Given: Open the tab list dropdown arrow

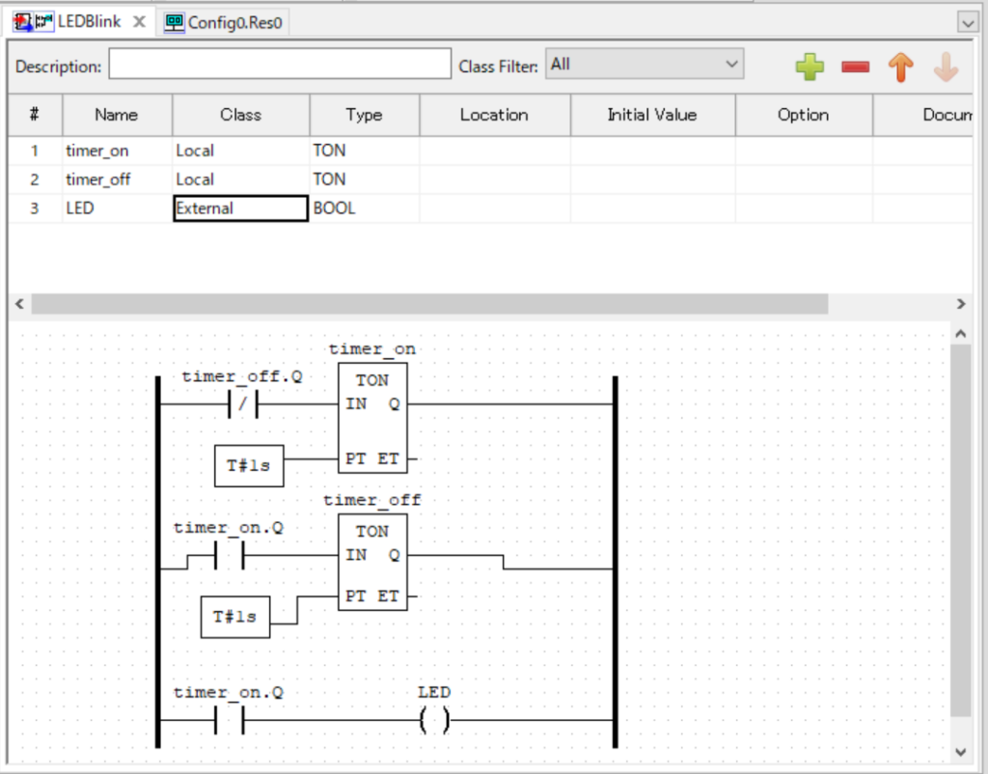Looking at the screenshot, I should 967,21.
